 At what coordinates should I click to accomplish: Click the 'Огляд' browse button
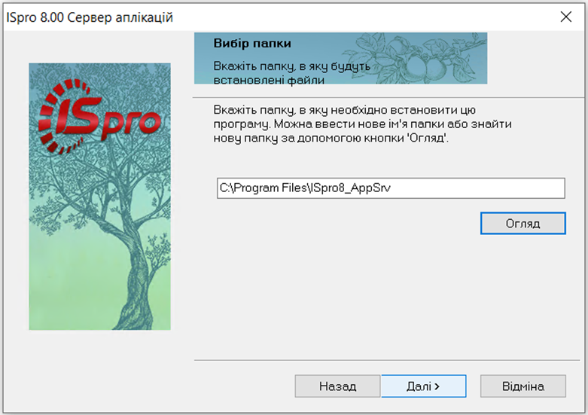point(522,223)
